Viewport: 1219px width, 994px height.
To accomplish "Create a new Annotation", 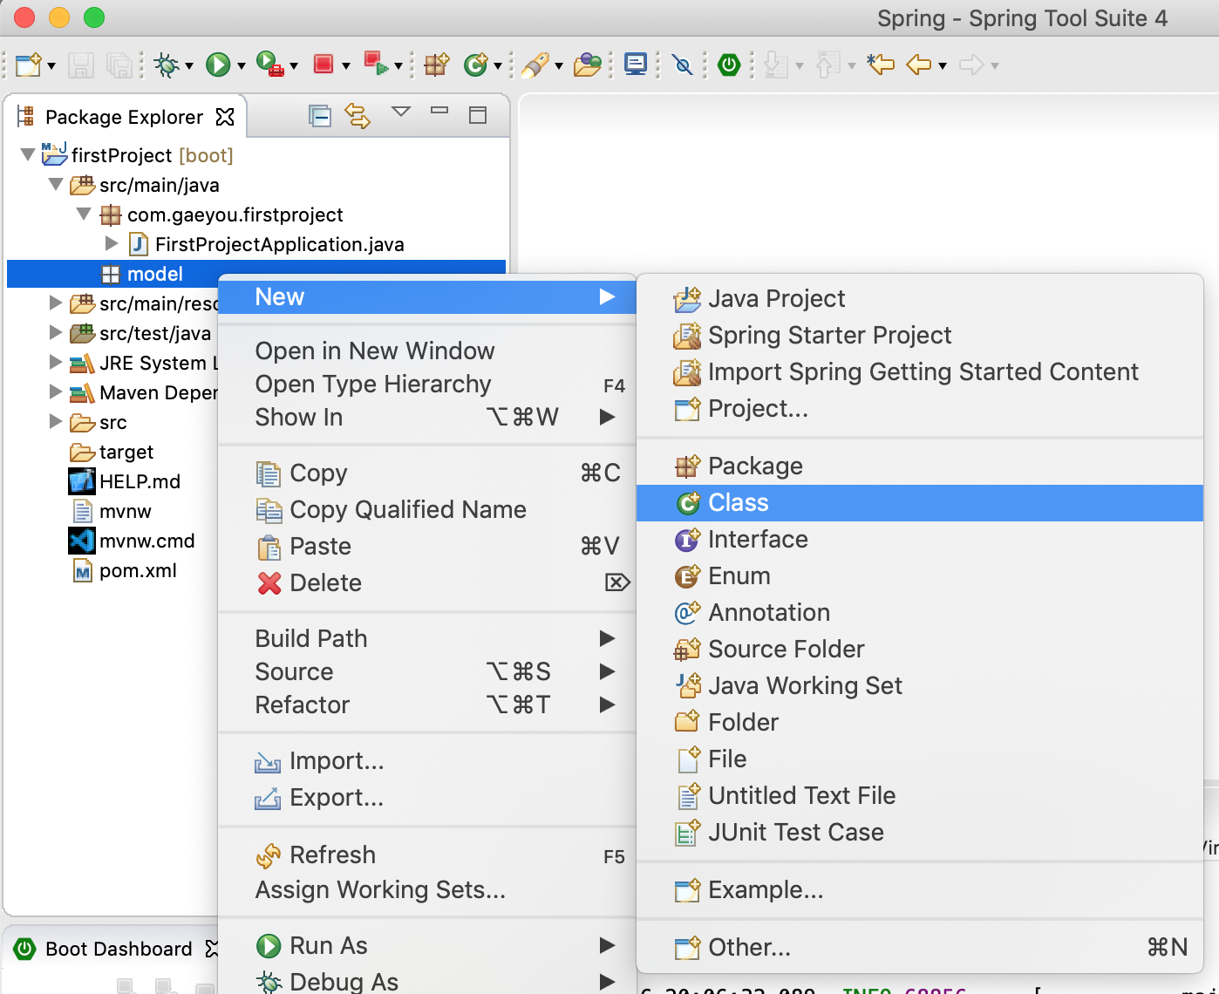I will click(920, 613).
